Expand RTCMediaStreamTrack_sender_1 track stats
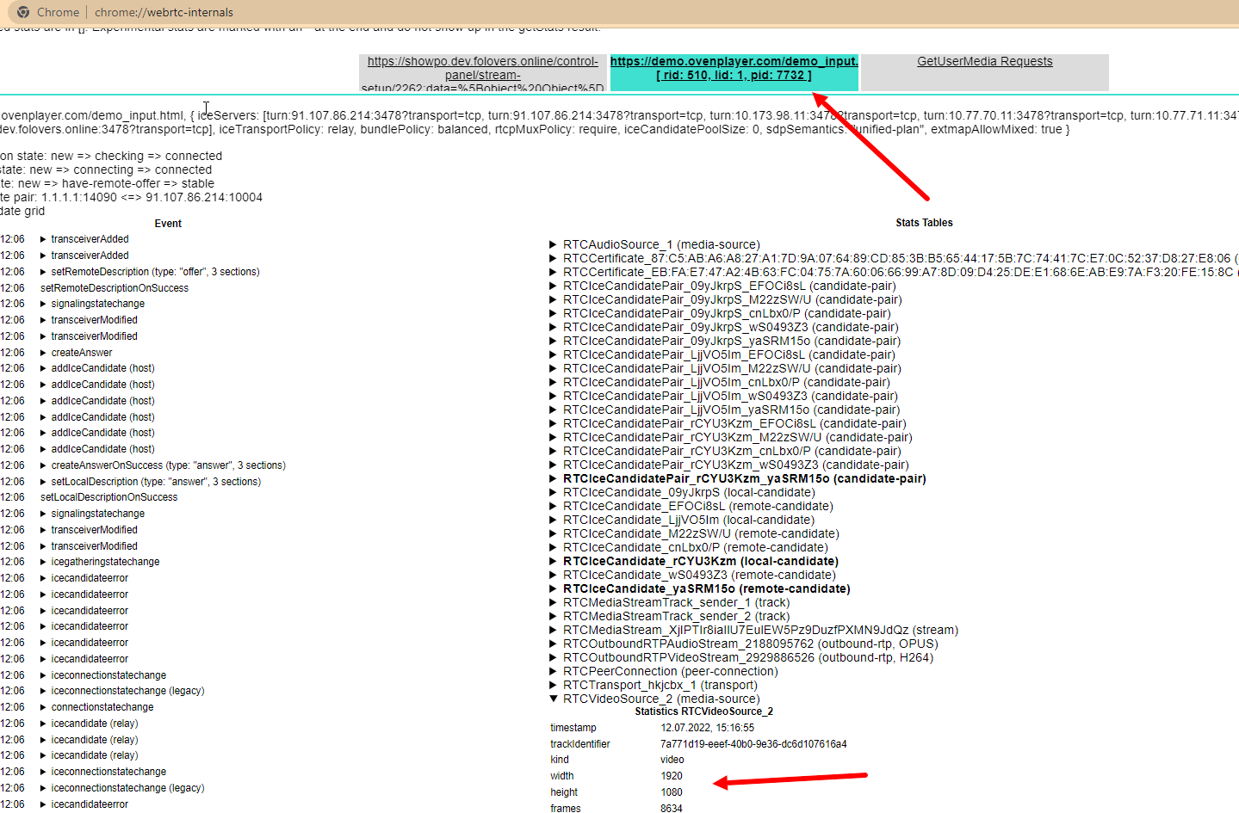 [554, 601]
